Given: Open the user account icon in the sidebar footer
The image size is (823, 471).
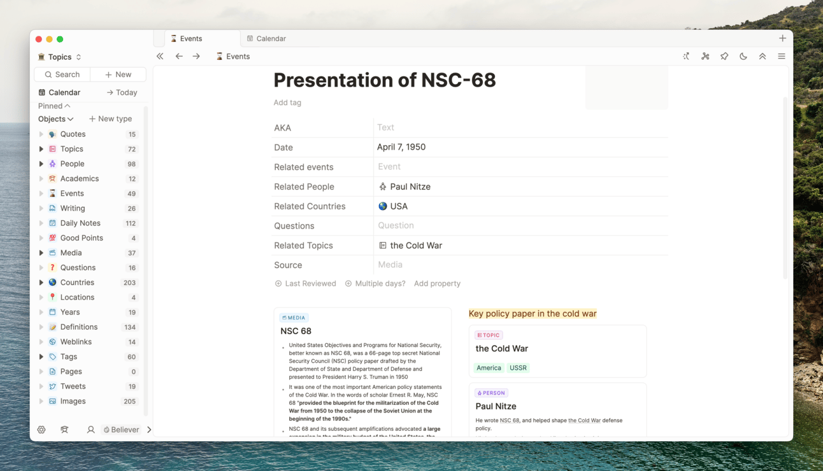Looking at the screenshot, I should (90, 430).
